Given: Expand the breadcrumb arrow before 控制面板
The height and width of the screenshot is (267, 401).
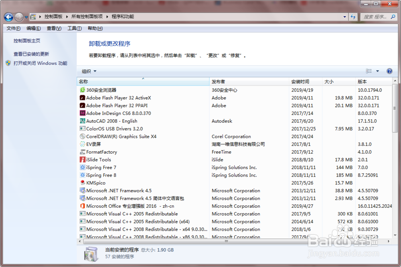Looking at the screenshot, I should coord(40,16).
